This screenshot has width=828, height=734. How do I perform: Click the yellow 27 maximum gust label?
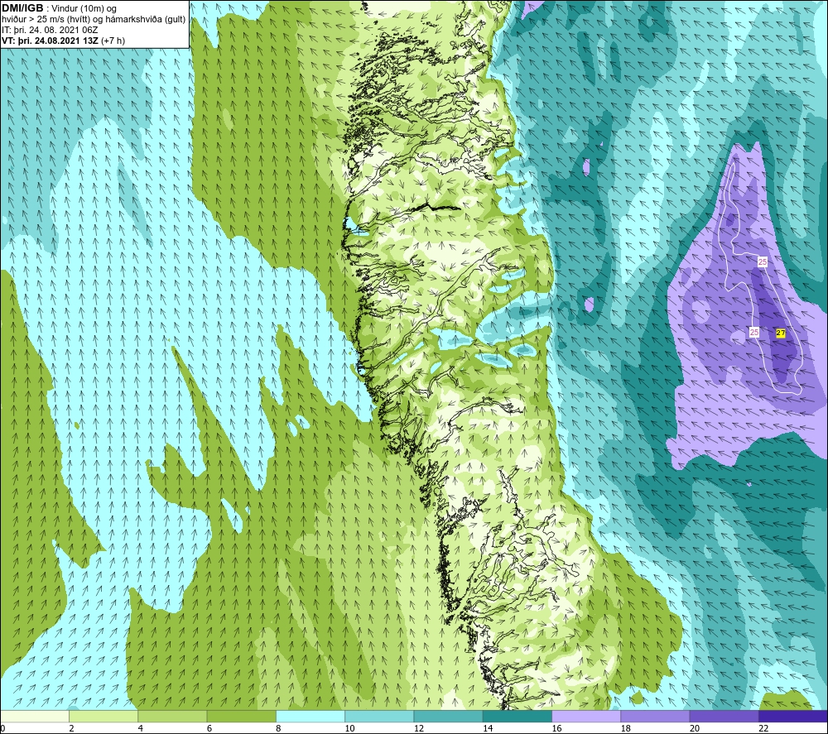pos(781,333)
